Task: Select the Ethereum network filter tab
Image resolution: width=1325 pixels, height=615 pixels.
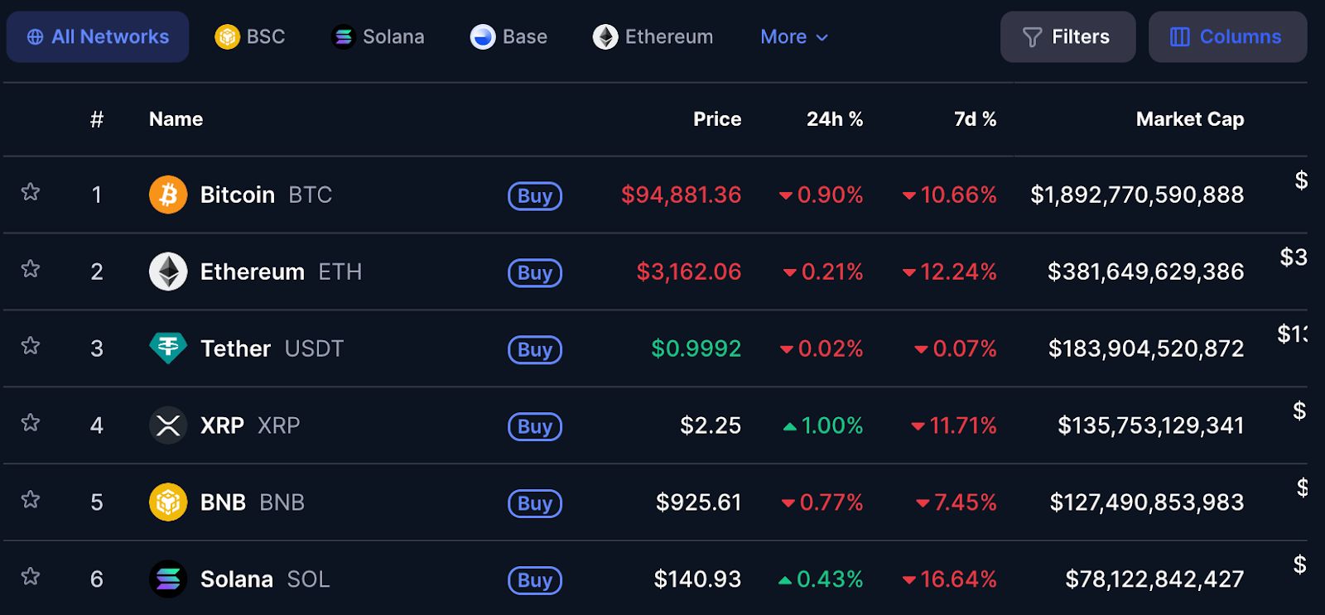Action: click(653, 36)
